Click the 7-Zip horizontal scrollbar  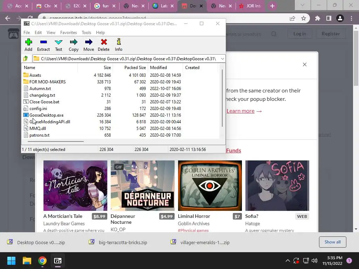click(55, 142)
